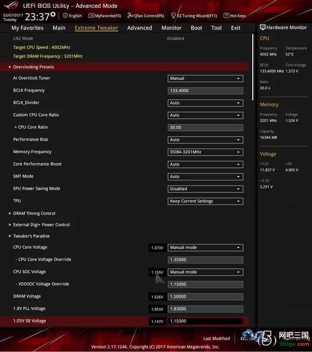The image size is (312, 352).
Task: Click the 1.526V DRAM Voltage reading
Action: click(157, 297)
